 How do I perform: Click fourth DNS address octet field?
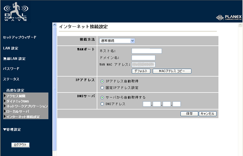pyautogui.click(x=177, y=104)
